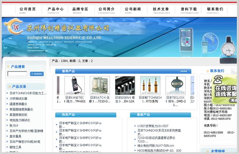Open 资料下载 INFORMATION page
Image resolution: width=239 pixels, height=154 pixels.
pos(189,10)
